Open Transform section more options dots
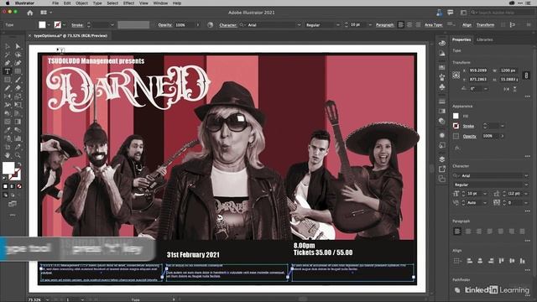The image size is (537, 302). [x=528, y=96]
